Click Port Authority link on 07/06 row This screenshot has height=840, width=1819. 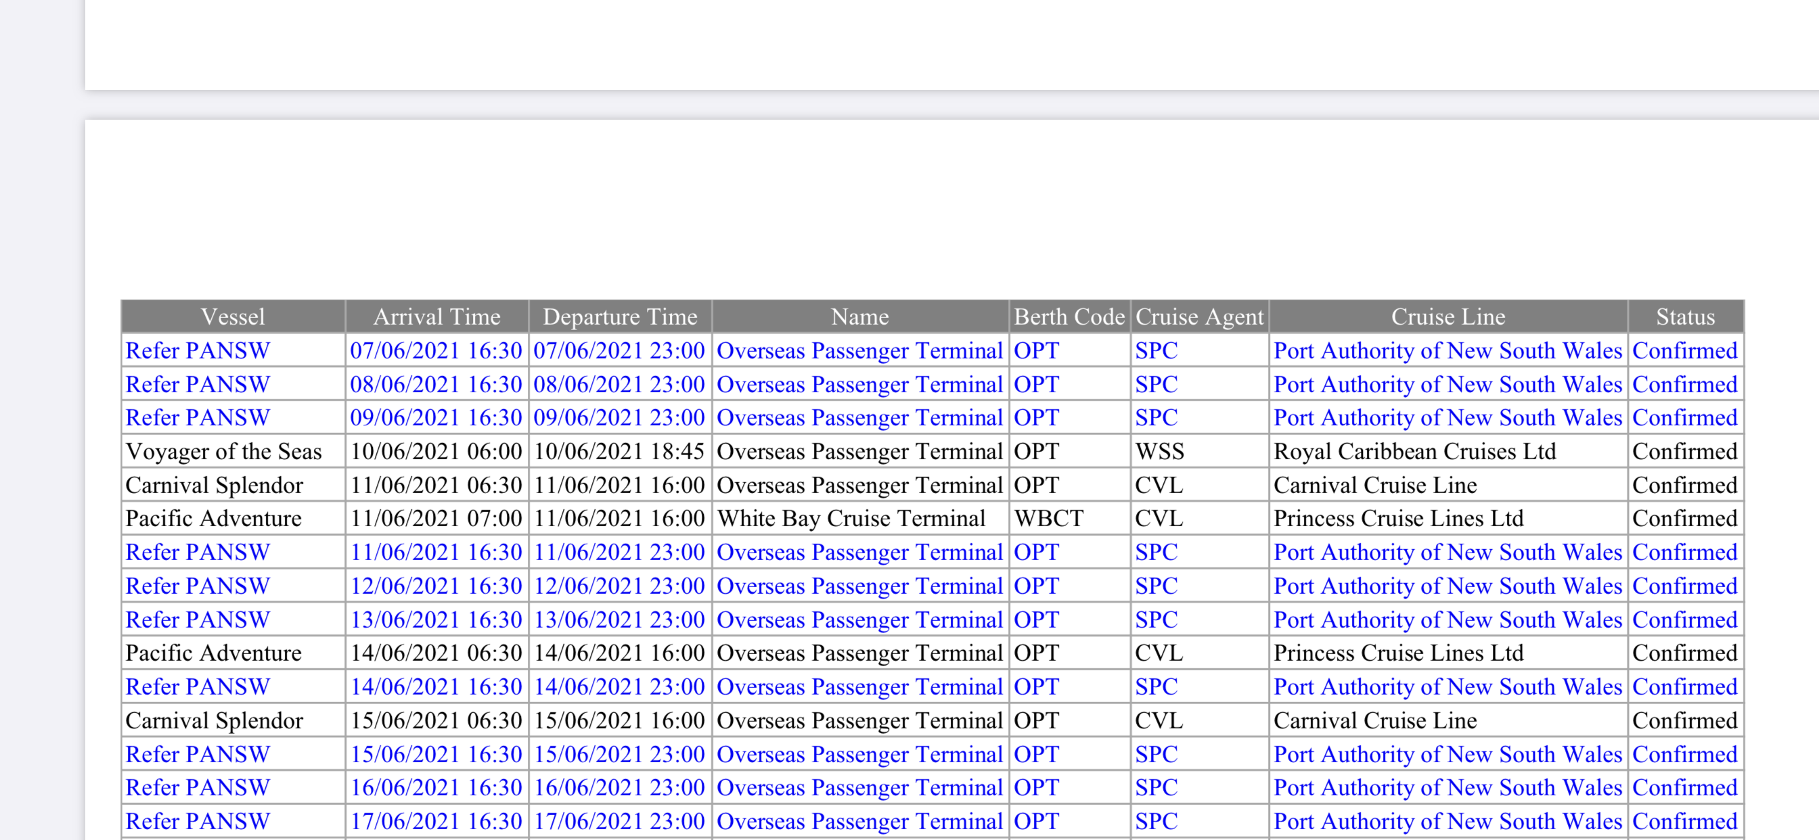(x=1447, y=351)
